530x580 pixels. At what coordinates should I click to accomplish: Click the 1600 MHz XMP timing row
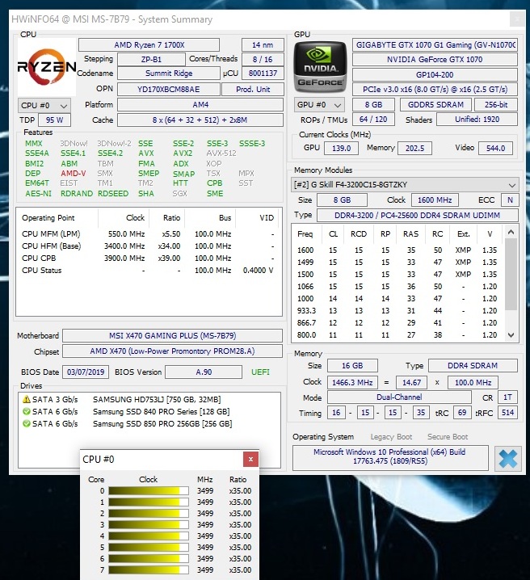398,250
